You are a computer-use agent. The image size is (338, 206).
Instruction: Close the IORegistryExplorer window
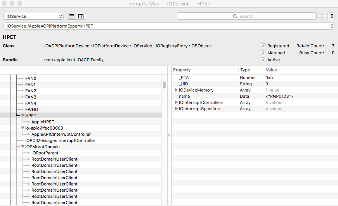4,3
